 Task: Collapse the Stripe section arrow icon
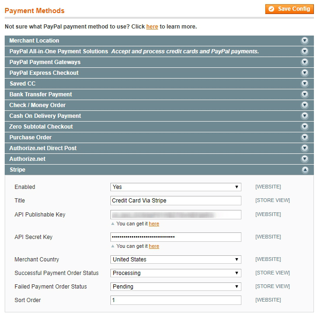(305, 170)
